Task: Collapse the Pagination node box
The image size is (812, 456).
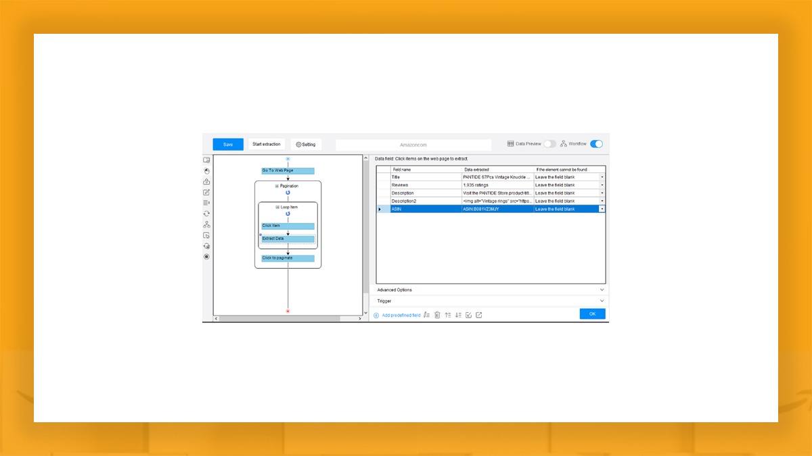Action: 277,186
